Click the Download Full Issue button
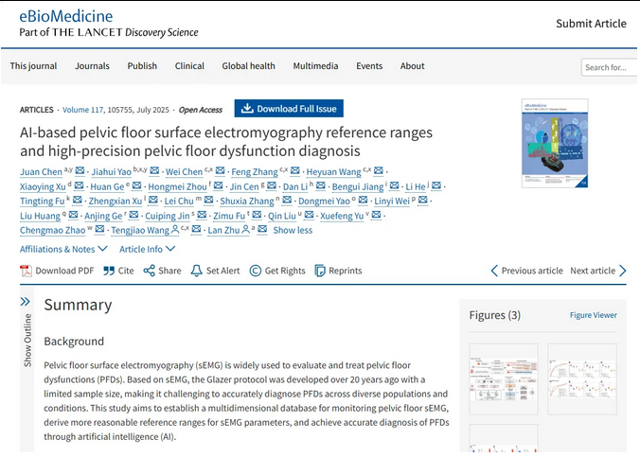Viewport: 640px width, 457px height. 289,109
